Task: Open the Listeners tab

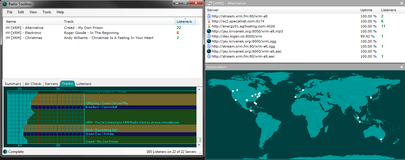Action: 84,84
